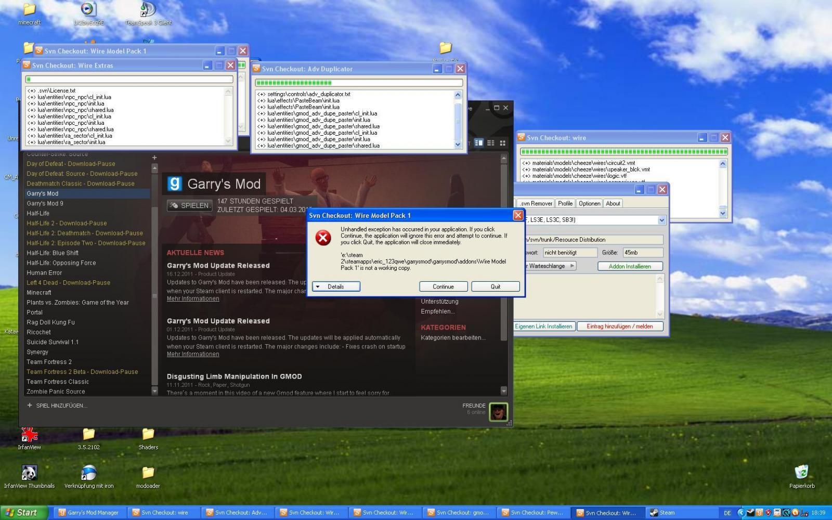The image size is (832, 520).
Task: Click the 'nicht benötigt' password field
Action: point(570,253)
